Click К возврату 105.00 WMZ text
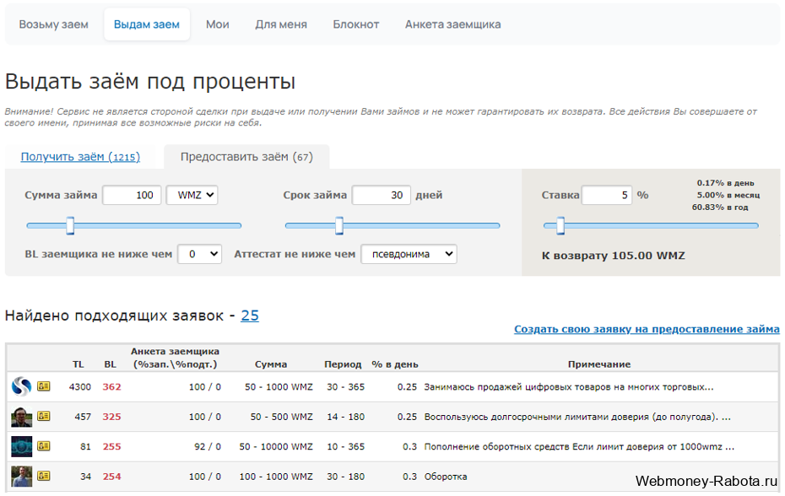Image resolution: width=785 pixels, height=496 pixels. click(614, 256)
